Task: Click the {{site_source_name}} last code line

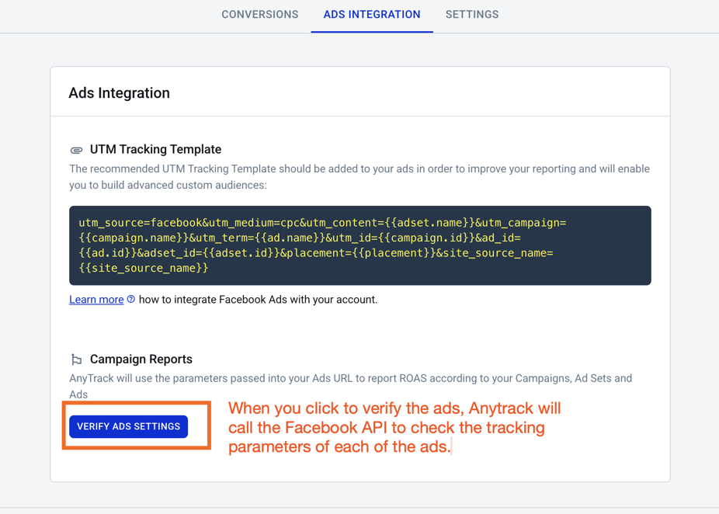Action: (x=144, y=268)
